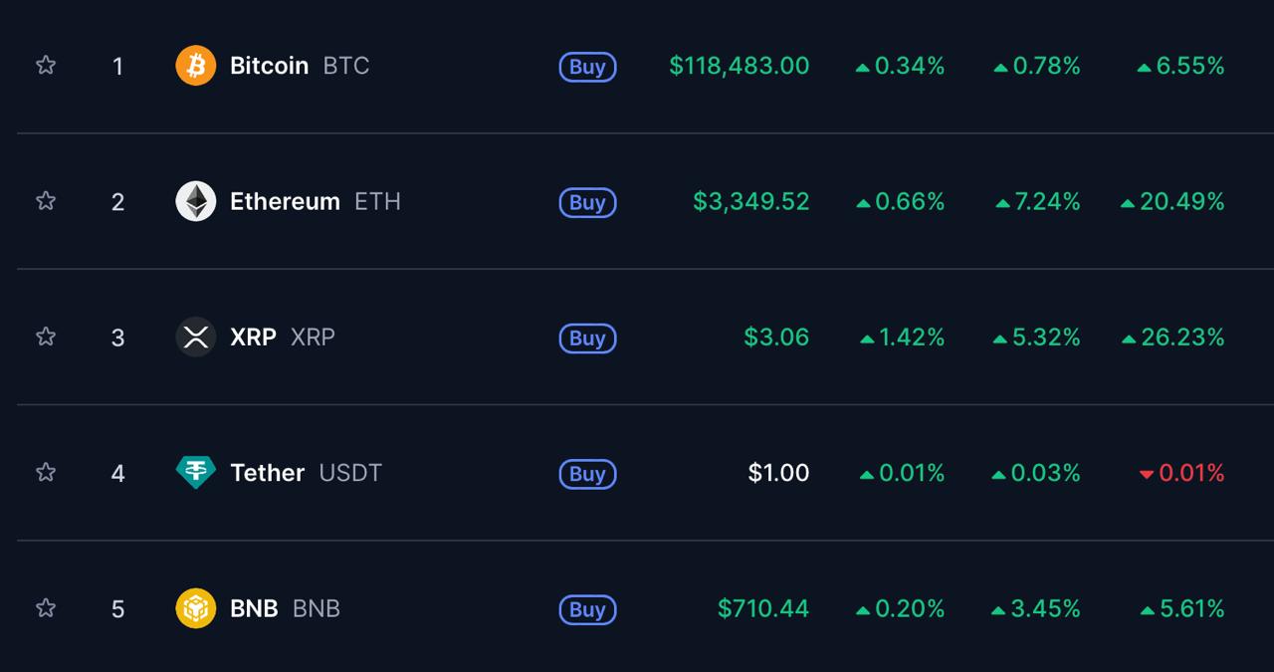Click Tether's red -0.01% change value
The width and height of the screenshot is (1274, 672).
tap(1181, 473)
